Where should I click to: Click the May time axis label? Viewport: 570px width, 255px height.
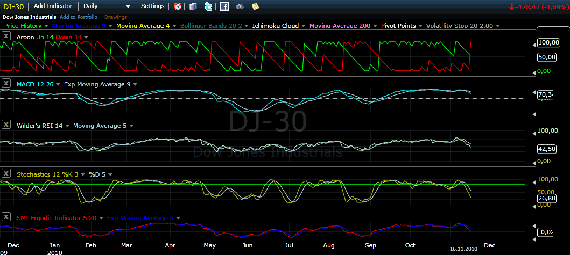[210, 245]
